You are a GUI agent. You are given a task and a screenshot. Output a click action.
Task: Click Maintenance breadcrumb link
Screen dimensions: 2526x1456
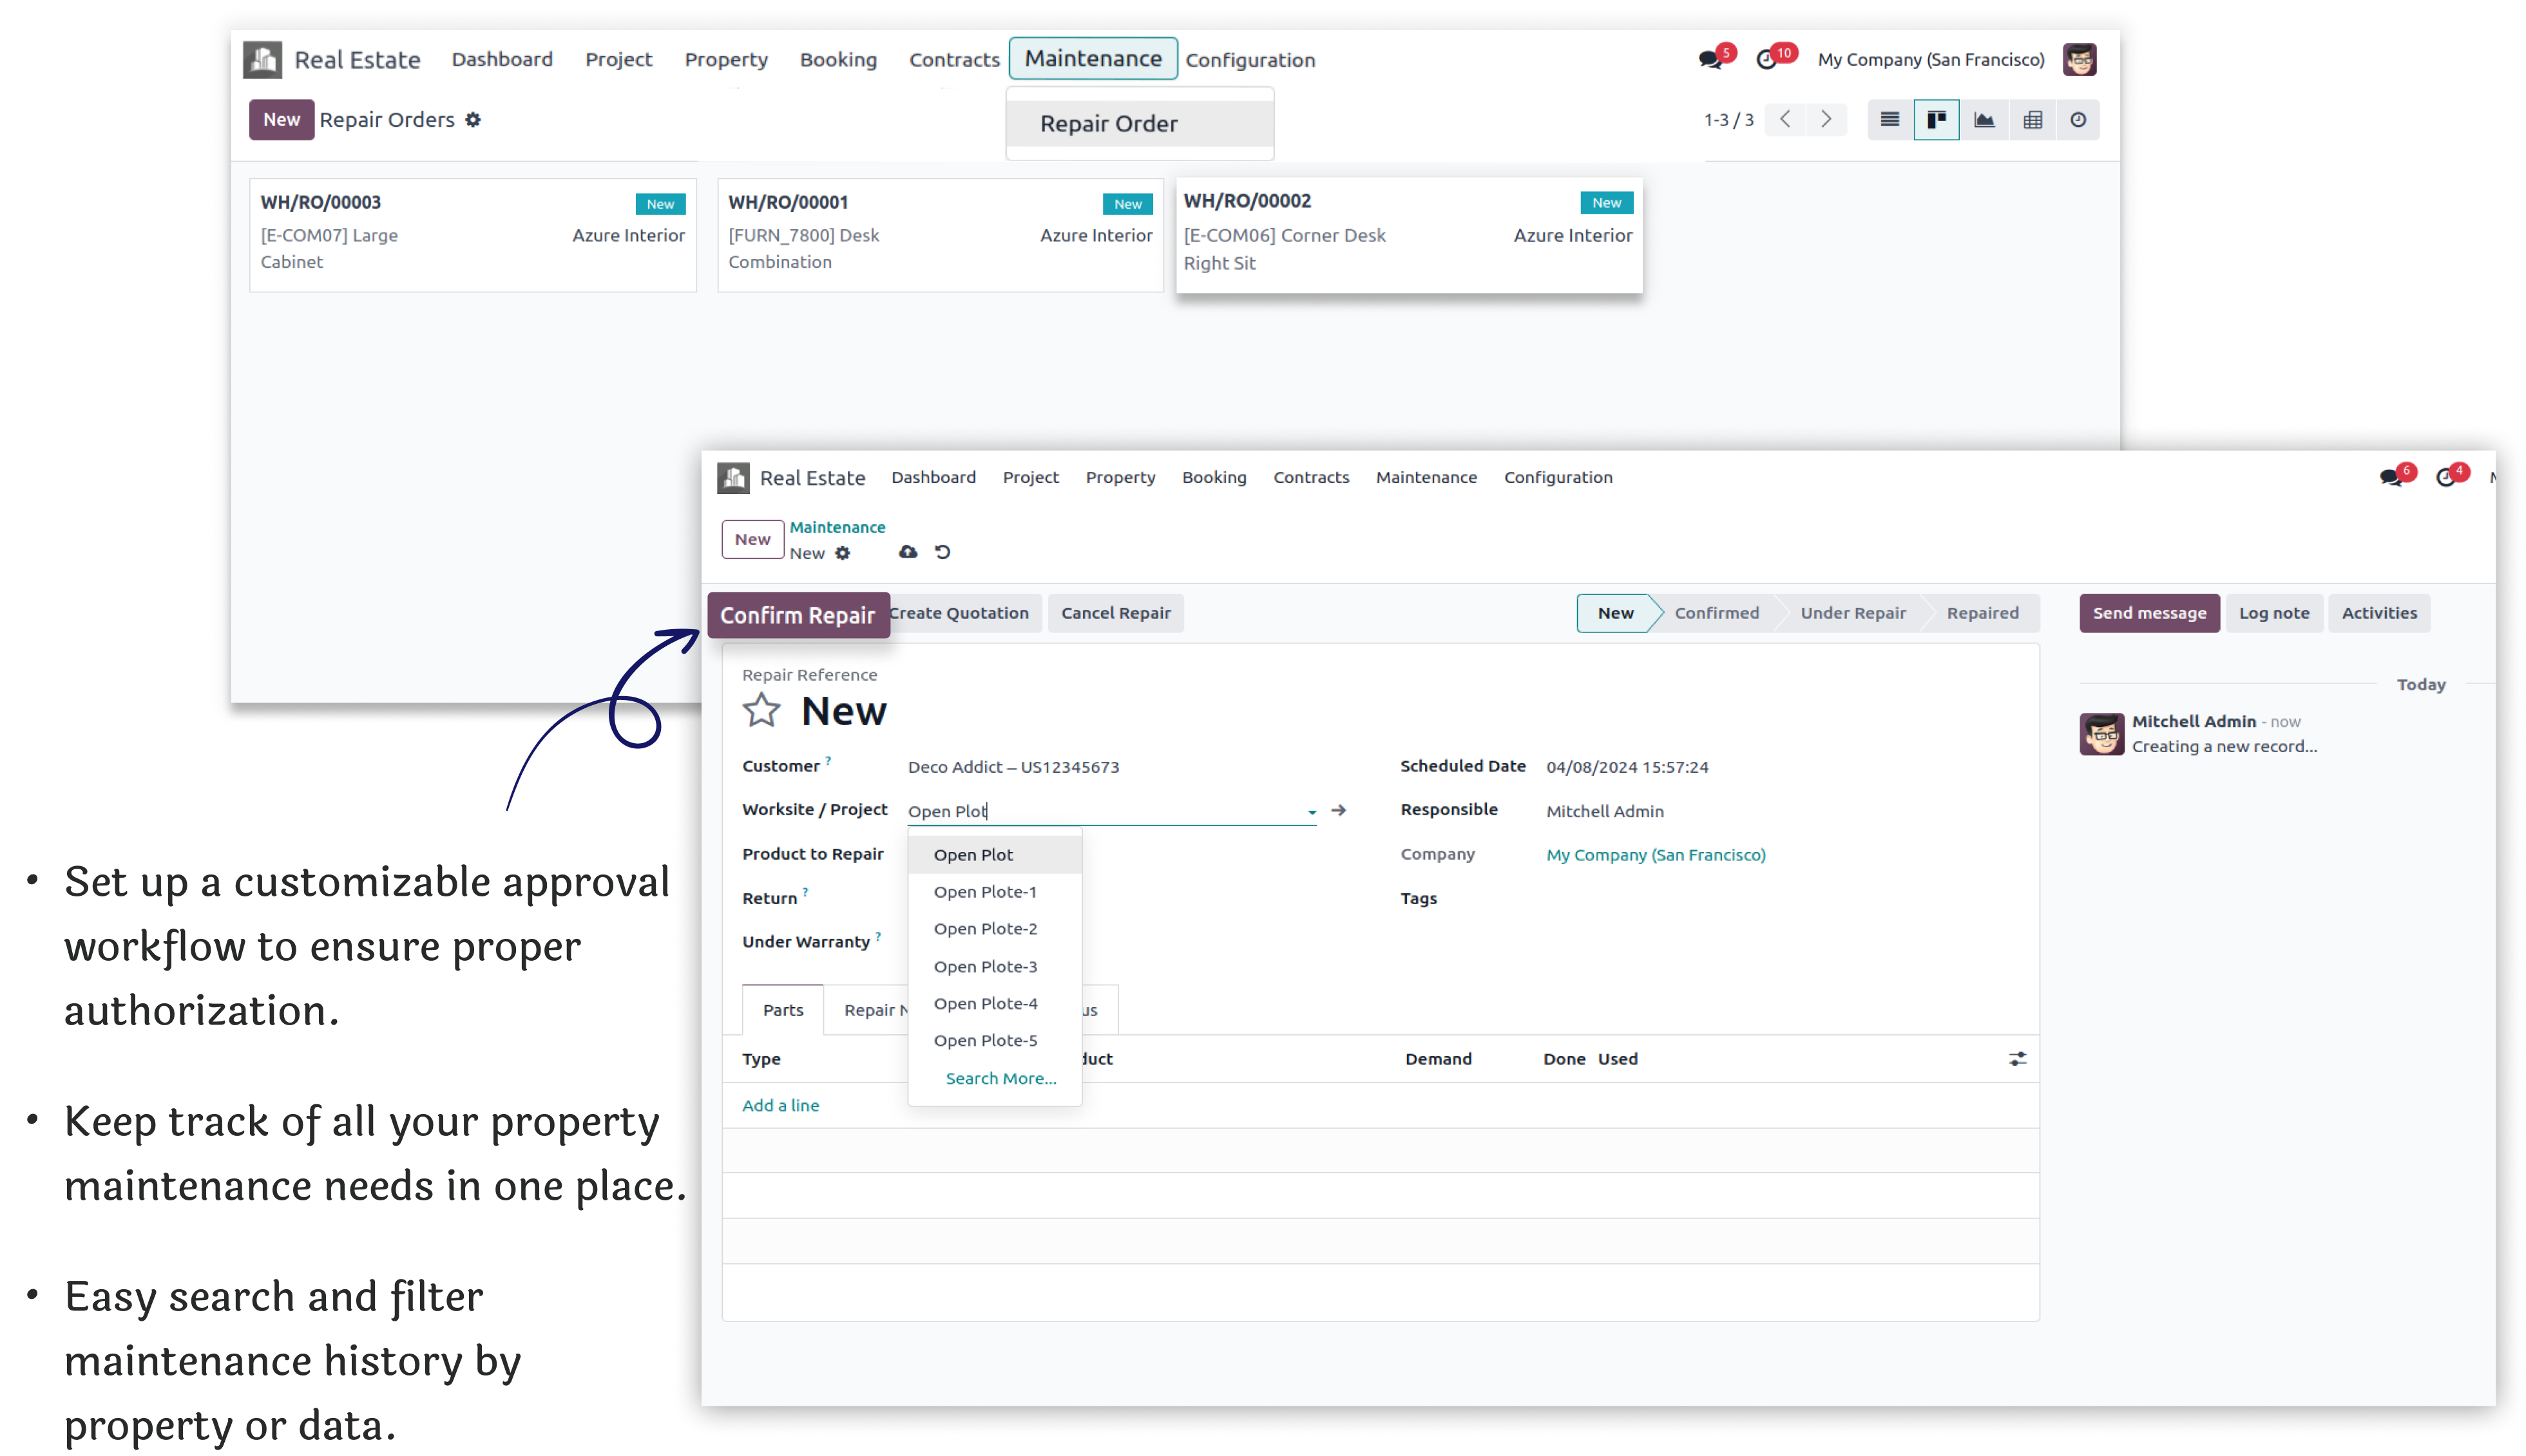pyautogui.click(x=837, y=527)
